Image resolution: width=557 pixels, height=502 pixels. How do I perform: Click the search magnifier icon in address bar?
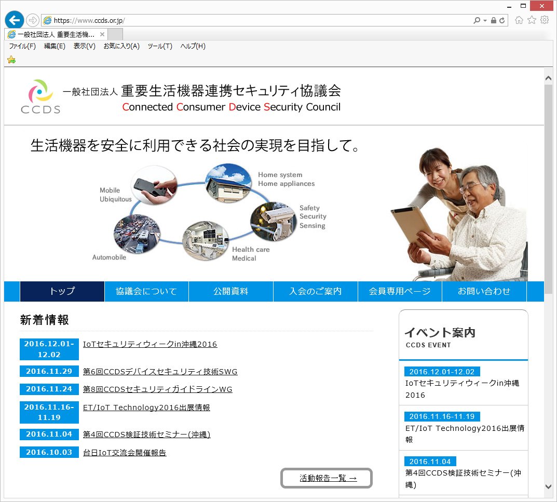coord(477,21)
